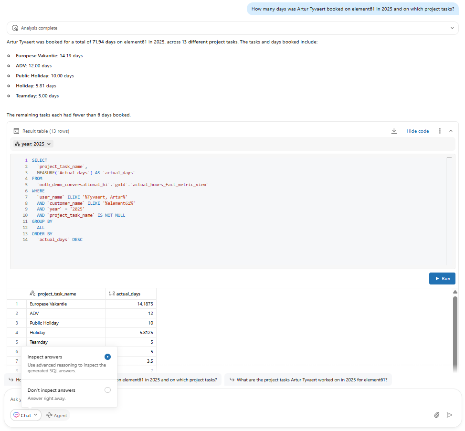Open the result table kebab menu
Viewport: 465px width, 431px height.
[439, 131]
